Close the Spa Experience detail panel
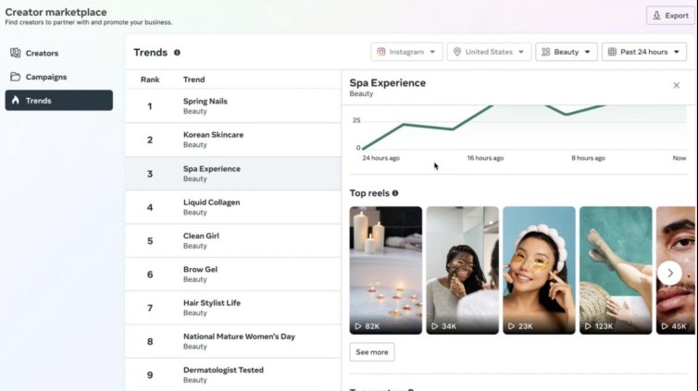The height and width of the screenshot is (391, 698). tap(676, 85)
